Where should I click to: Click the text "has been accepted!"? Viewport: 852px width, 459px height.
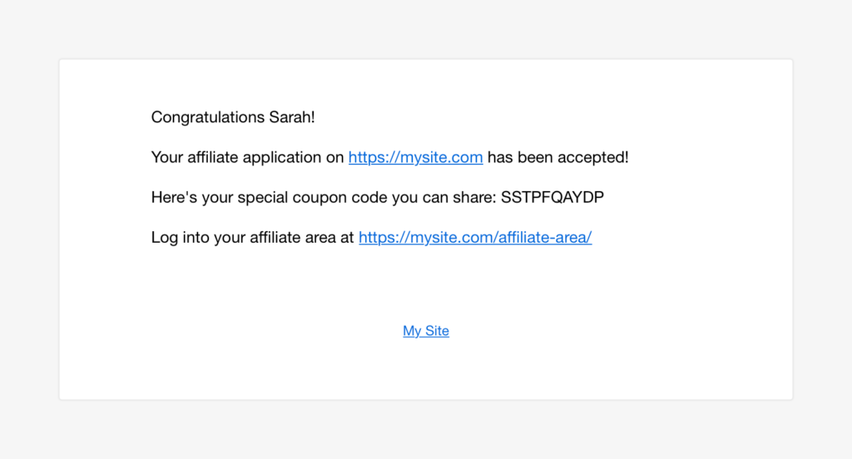[557, 157]
